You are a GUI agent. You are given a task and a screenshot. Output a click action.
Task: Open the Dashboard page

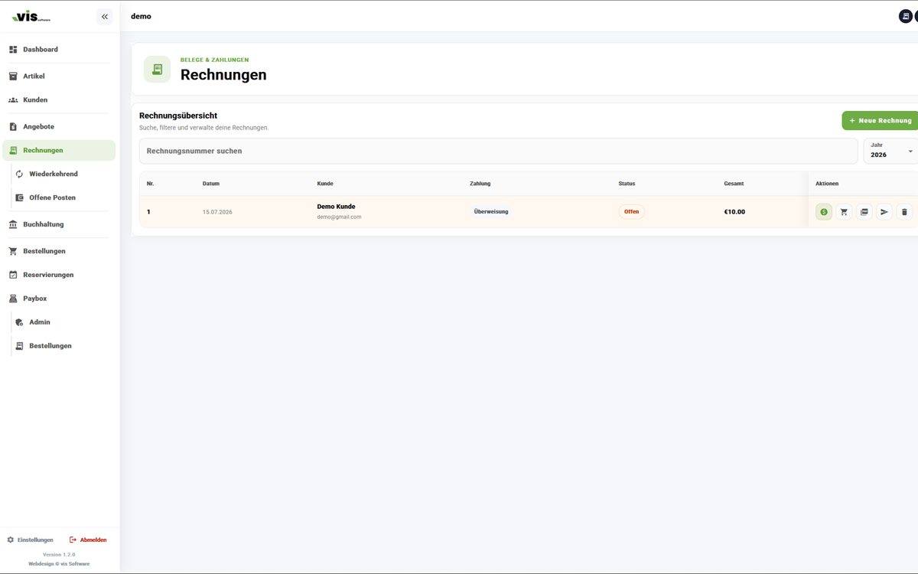point(60,50)
